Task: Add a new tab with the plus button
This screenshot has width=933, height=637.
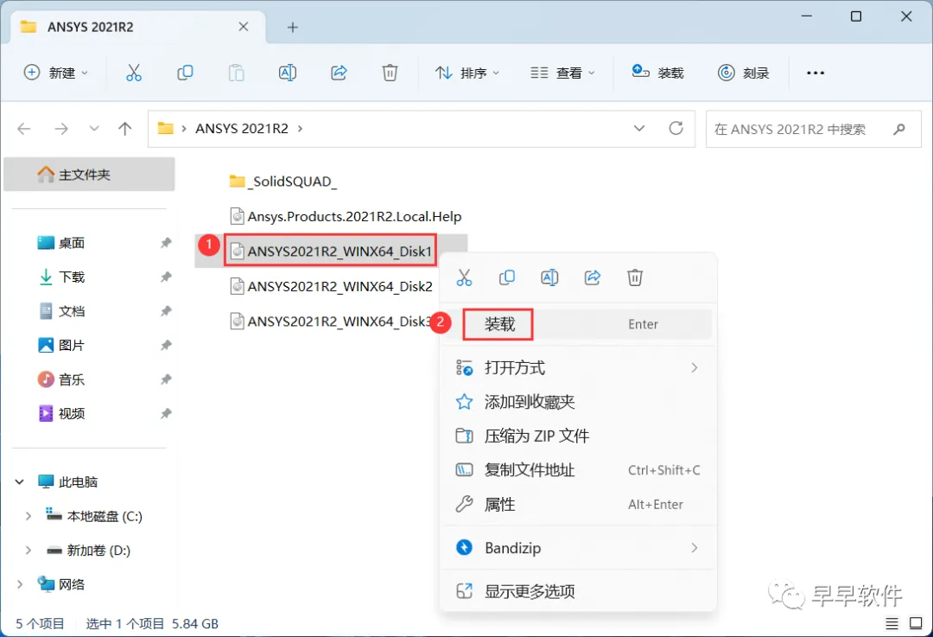Action: pyautogui.click(x=292, y=27)
